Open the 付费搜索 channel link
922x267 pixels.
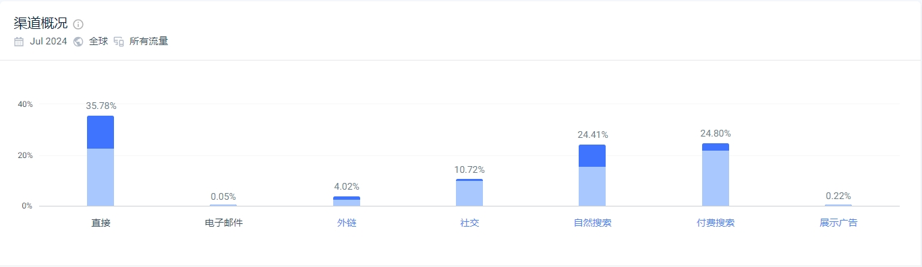click(716, 223)
